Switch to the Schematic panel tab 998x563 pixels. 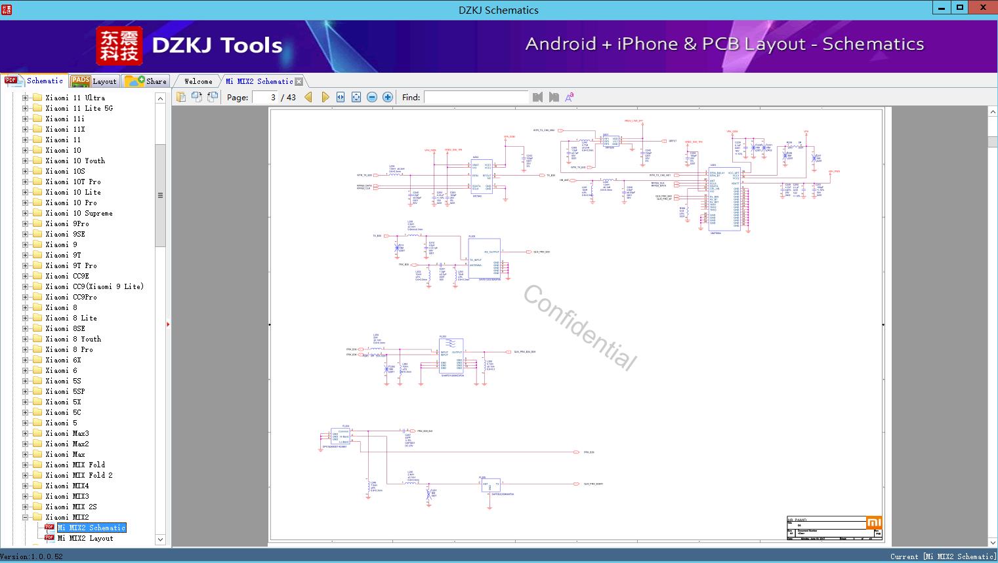point(33,81)
